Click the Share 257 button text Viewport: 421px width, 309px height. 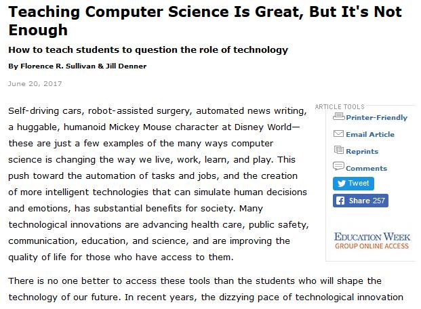click(x=367, y=201)
